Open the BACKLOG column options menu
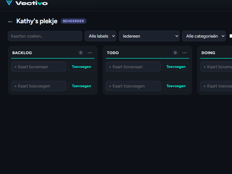The image size is (232, 174). [90, 53]
